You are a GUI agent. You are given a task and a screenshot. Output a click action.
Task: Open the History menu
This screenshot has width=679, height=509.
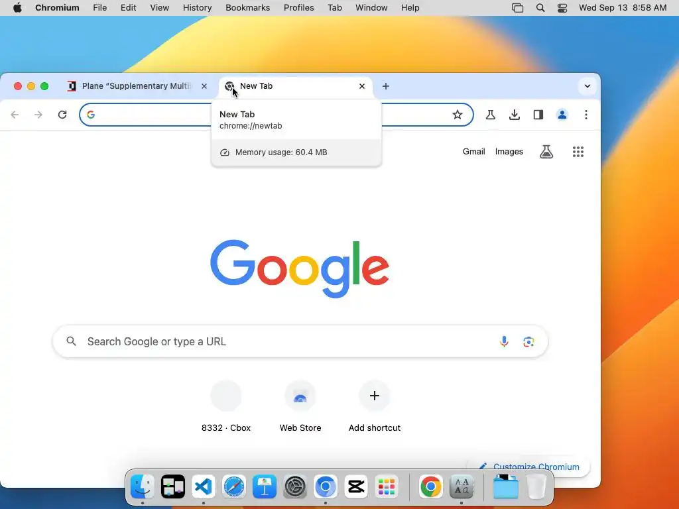coord(197,8)
